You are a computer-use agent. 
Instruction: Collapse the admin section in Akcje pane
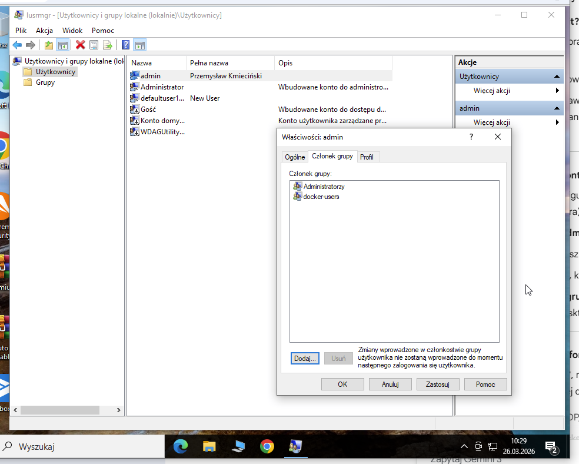[x=557, y=108]
